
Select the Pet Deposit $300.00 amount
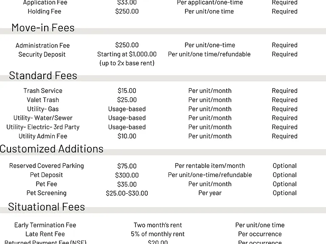[127, 175]
